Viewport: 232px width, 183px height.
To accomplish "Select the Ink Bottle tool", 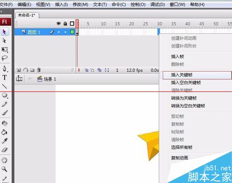I will (5, 123).
